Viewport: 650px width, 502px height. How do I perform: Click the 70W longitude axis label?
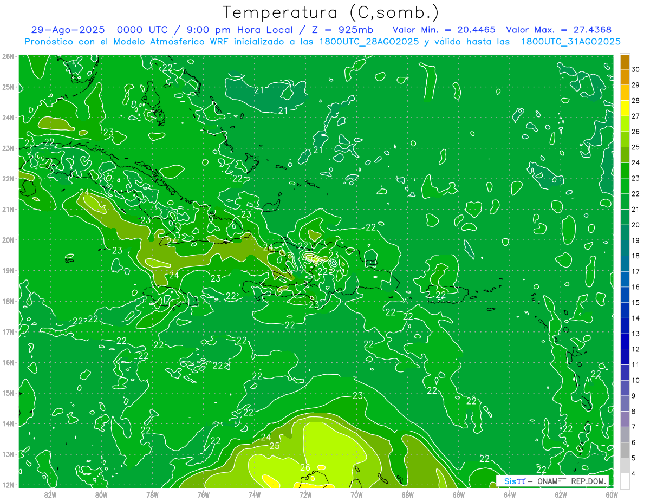coord(356,494)
